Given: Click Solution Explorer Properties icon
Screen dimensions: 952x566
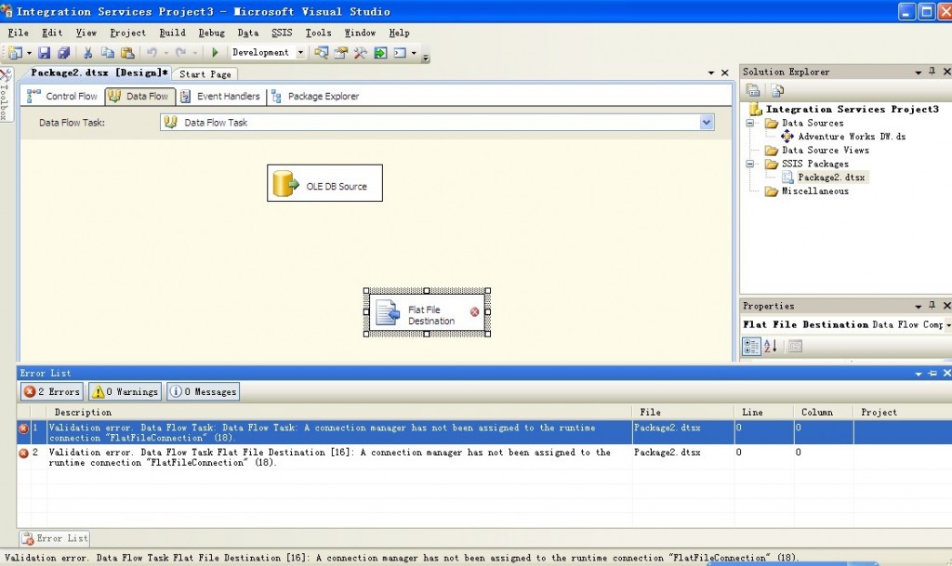Looking at the screenshot, I should [x=753, y=90].
